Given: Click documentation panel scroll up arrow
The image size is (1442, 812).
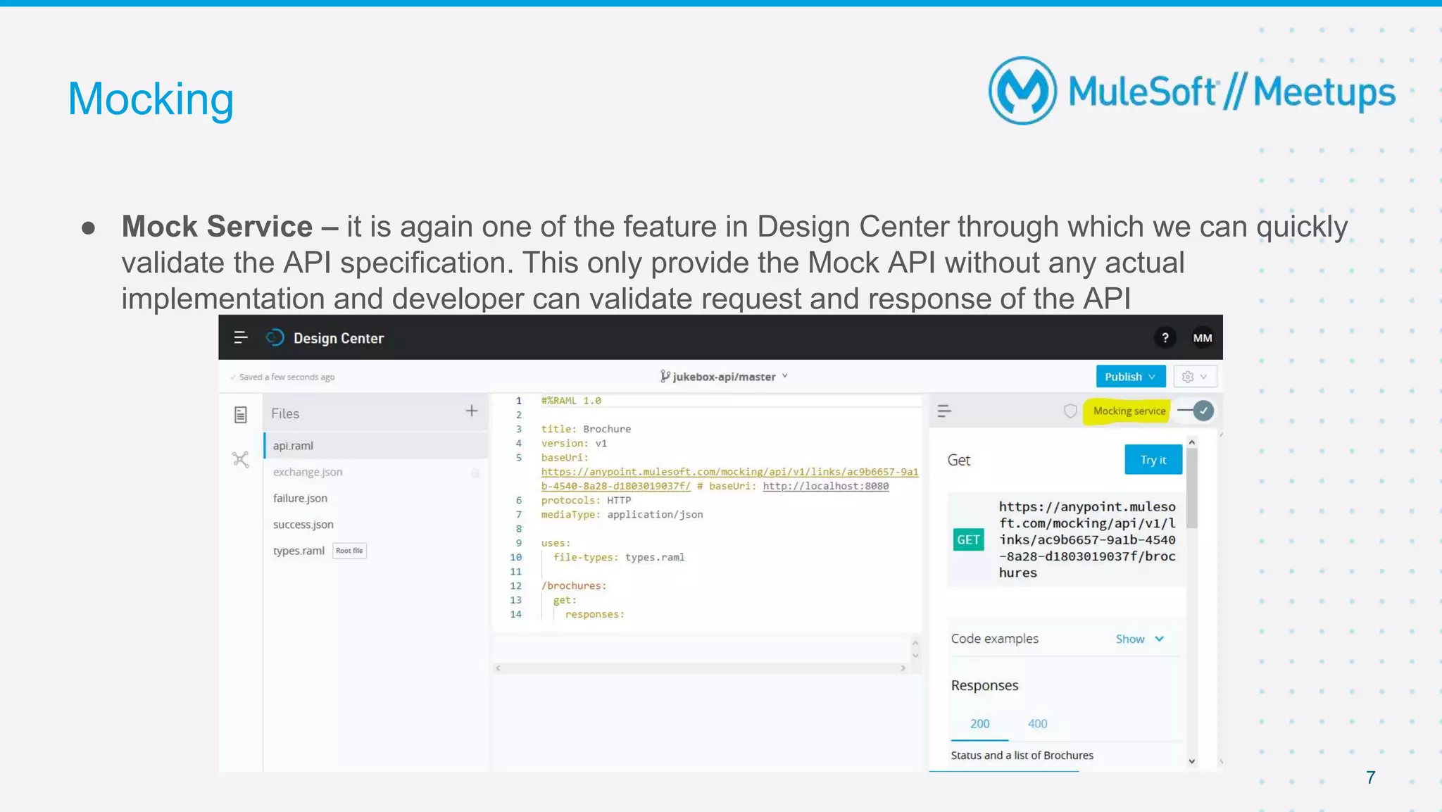Looking at the screenshot, I should [x=1191, y=442].
